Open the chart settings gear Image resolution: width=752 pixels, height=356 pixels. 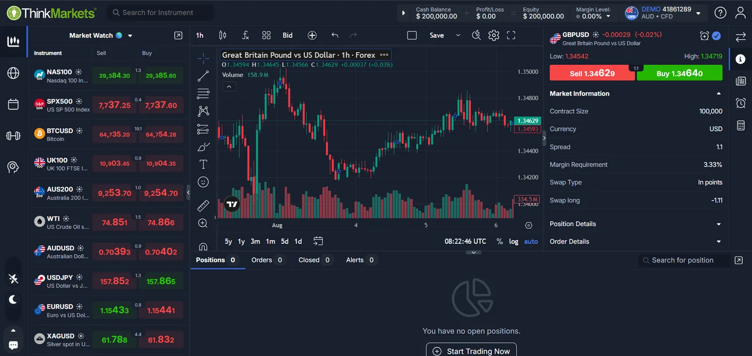[493, 35]
